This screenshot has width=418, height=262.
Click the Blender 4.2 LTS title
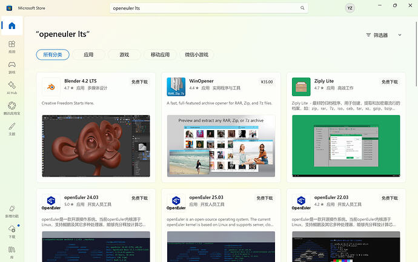point(80,81)
